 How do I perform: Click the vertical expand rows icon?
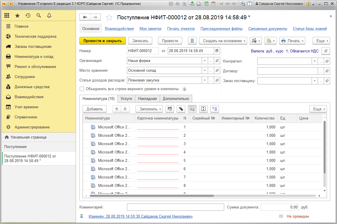tap(203, 109)
